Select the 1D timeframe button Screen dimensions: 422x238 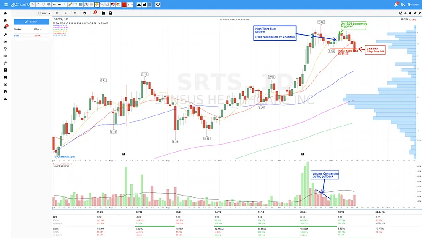pyautogui.click(x=57, y=13)
